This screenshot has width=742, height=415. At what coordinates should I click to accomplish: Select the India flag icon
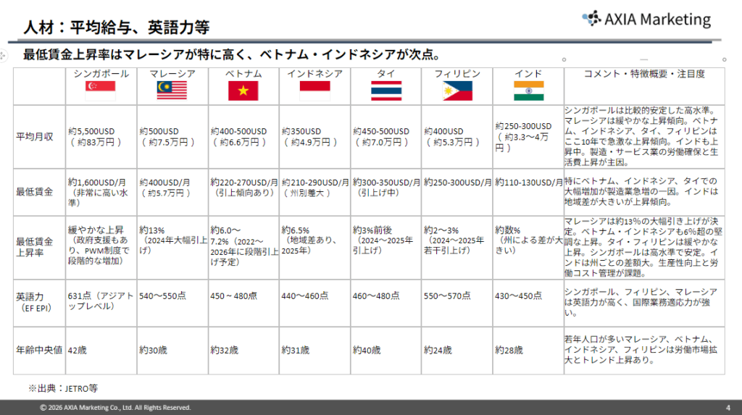(x=528, y=91)
